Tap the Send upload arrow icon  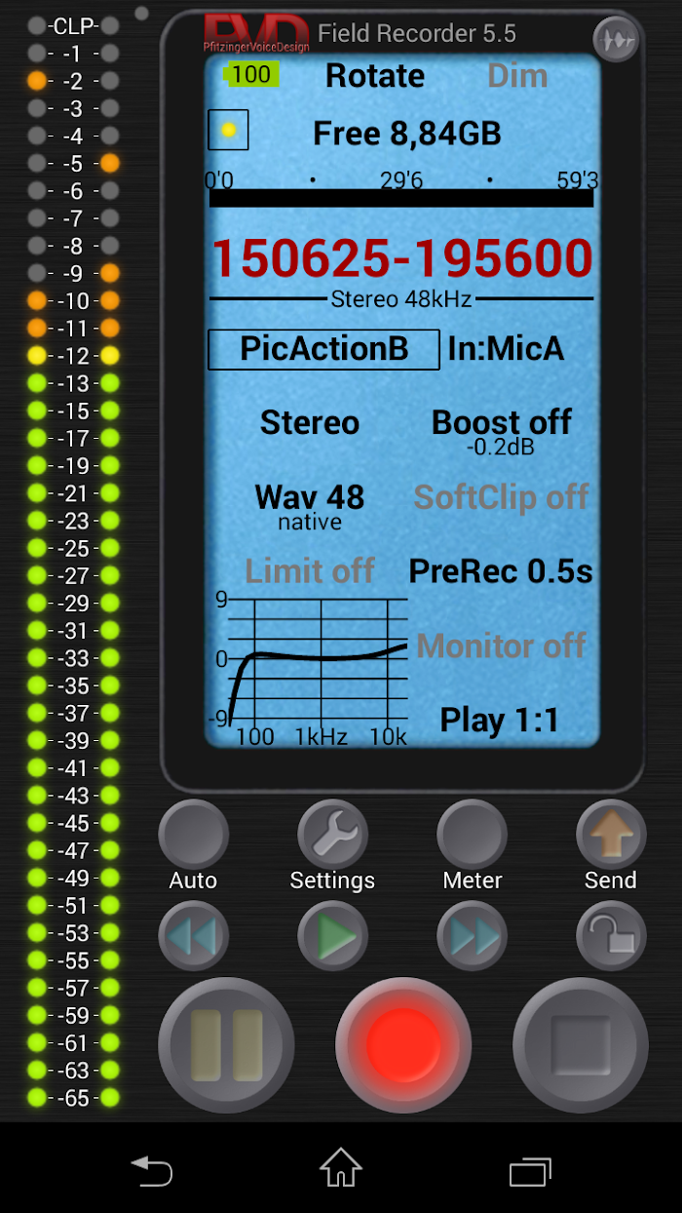pyautogui.click(x=611, y=835)
